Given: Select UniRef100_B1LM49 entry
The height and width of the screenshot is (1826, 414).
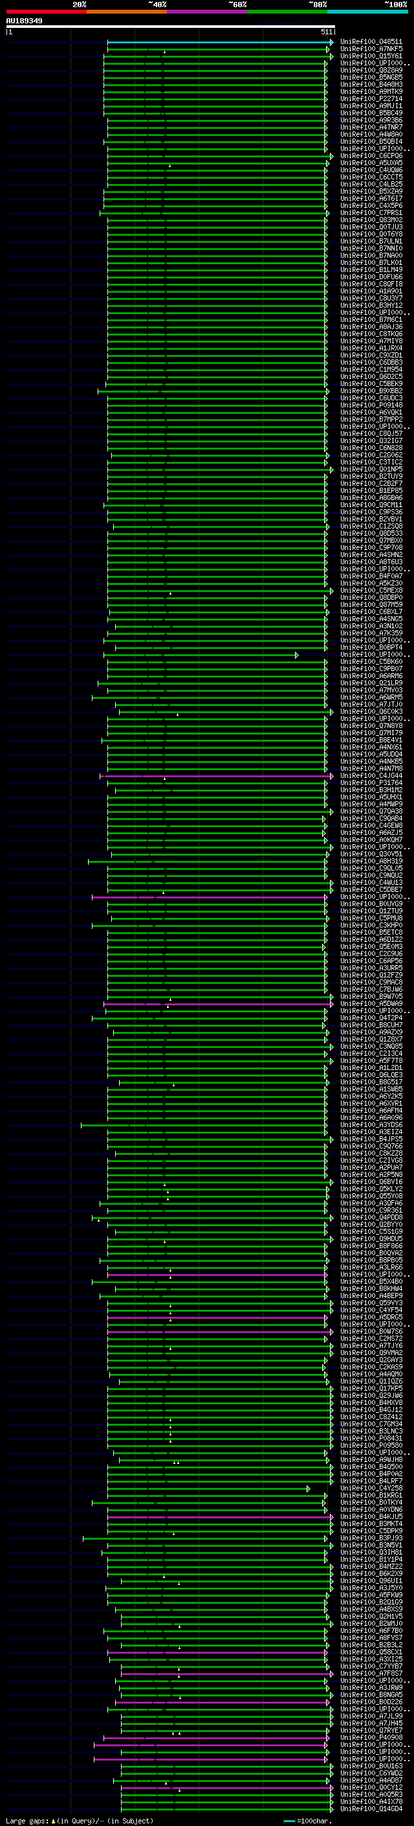Looking at the screenshot, I should coord(371,269).
